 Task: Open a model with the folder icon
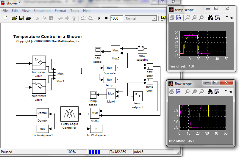click(x=14, y=18)
